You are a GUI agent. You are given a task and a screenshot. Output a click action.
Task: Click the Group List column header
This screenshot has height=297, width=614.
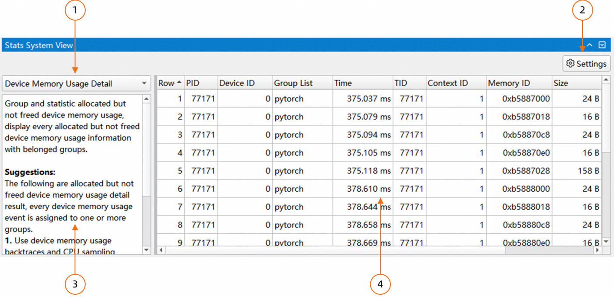coord(301,83)
